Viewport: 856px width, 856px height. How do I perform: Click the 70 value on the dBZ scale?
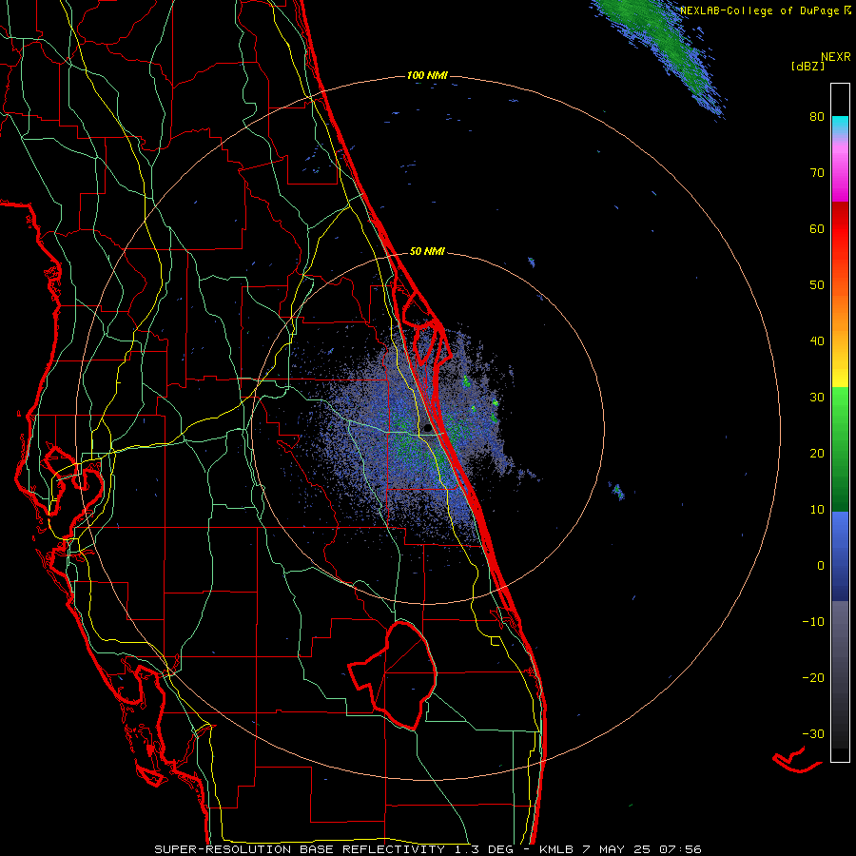(817, 173)
